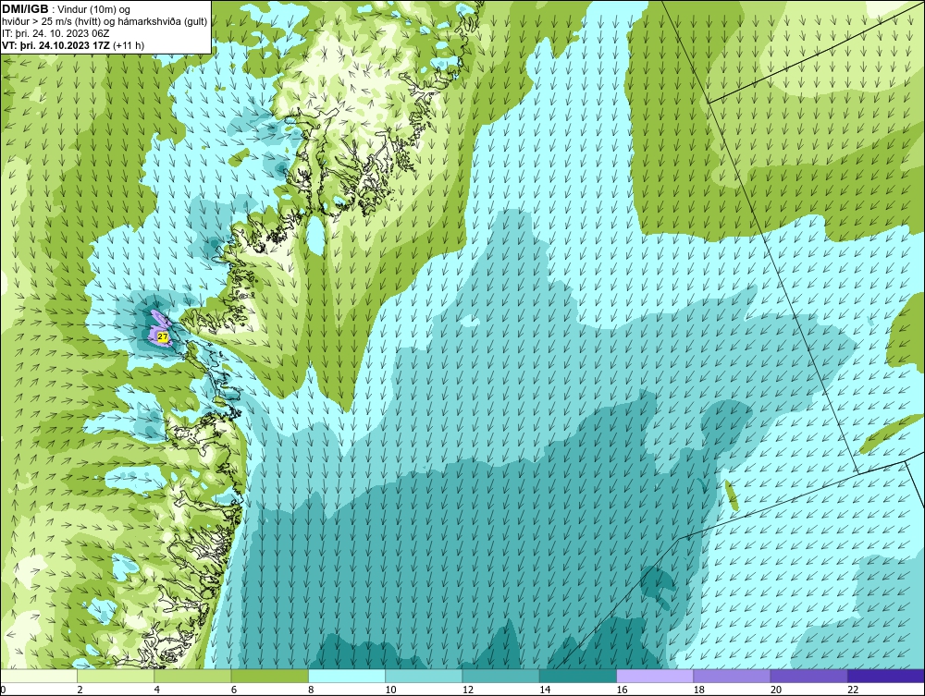Image resolution: width=925 pixels, height=696 pixels.
Task: Select the 20–22 m/s violet legend swatch
Action: coord(808,676)
